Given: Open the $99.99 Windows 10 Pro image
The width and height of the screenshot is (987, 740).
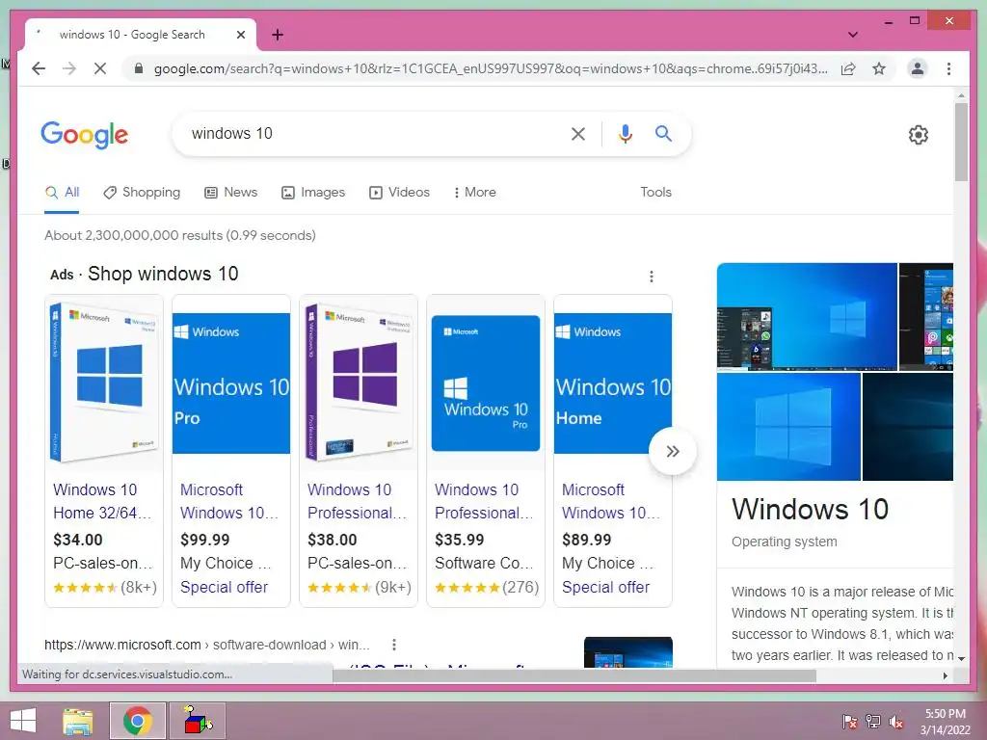Looking at the screenshot, I should (231, 382).
